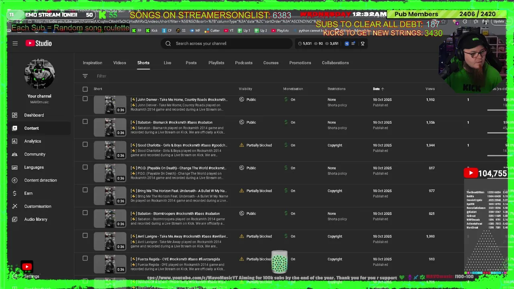
Task: Tick checkbox for Sabaton Bismarck short
Action: click(x=85, y=122)
